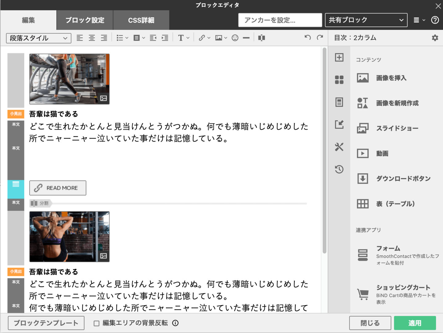443x333 pixels.
Task: Select import arrow sidebar icon
Action: pyautogui.click(x=339, y=124)
